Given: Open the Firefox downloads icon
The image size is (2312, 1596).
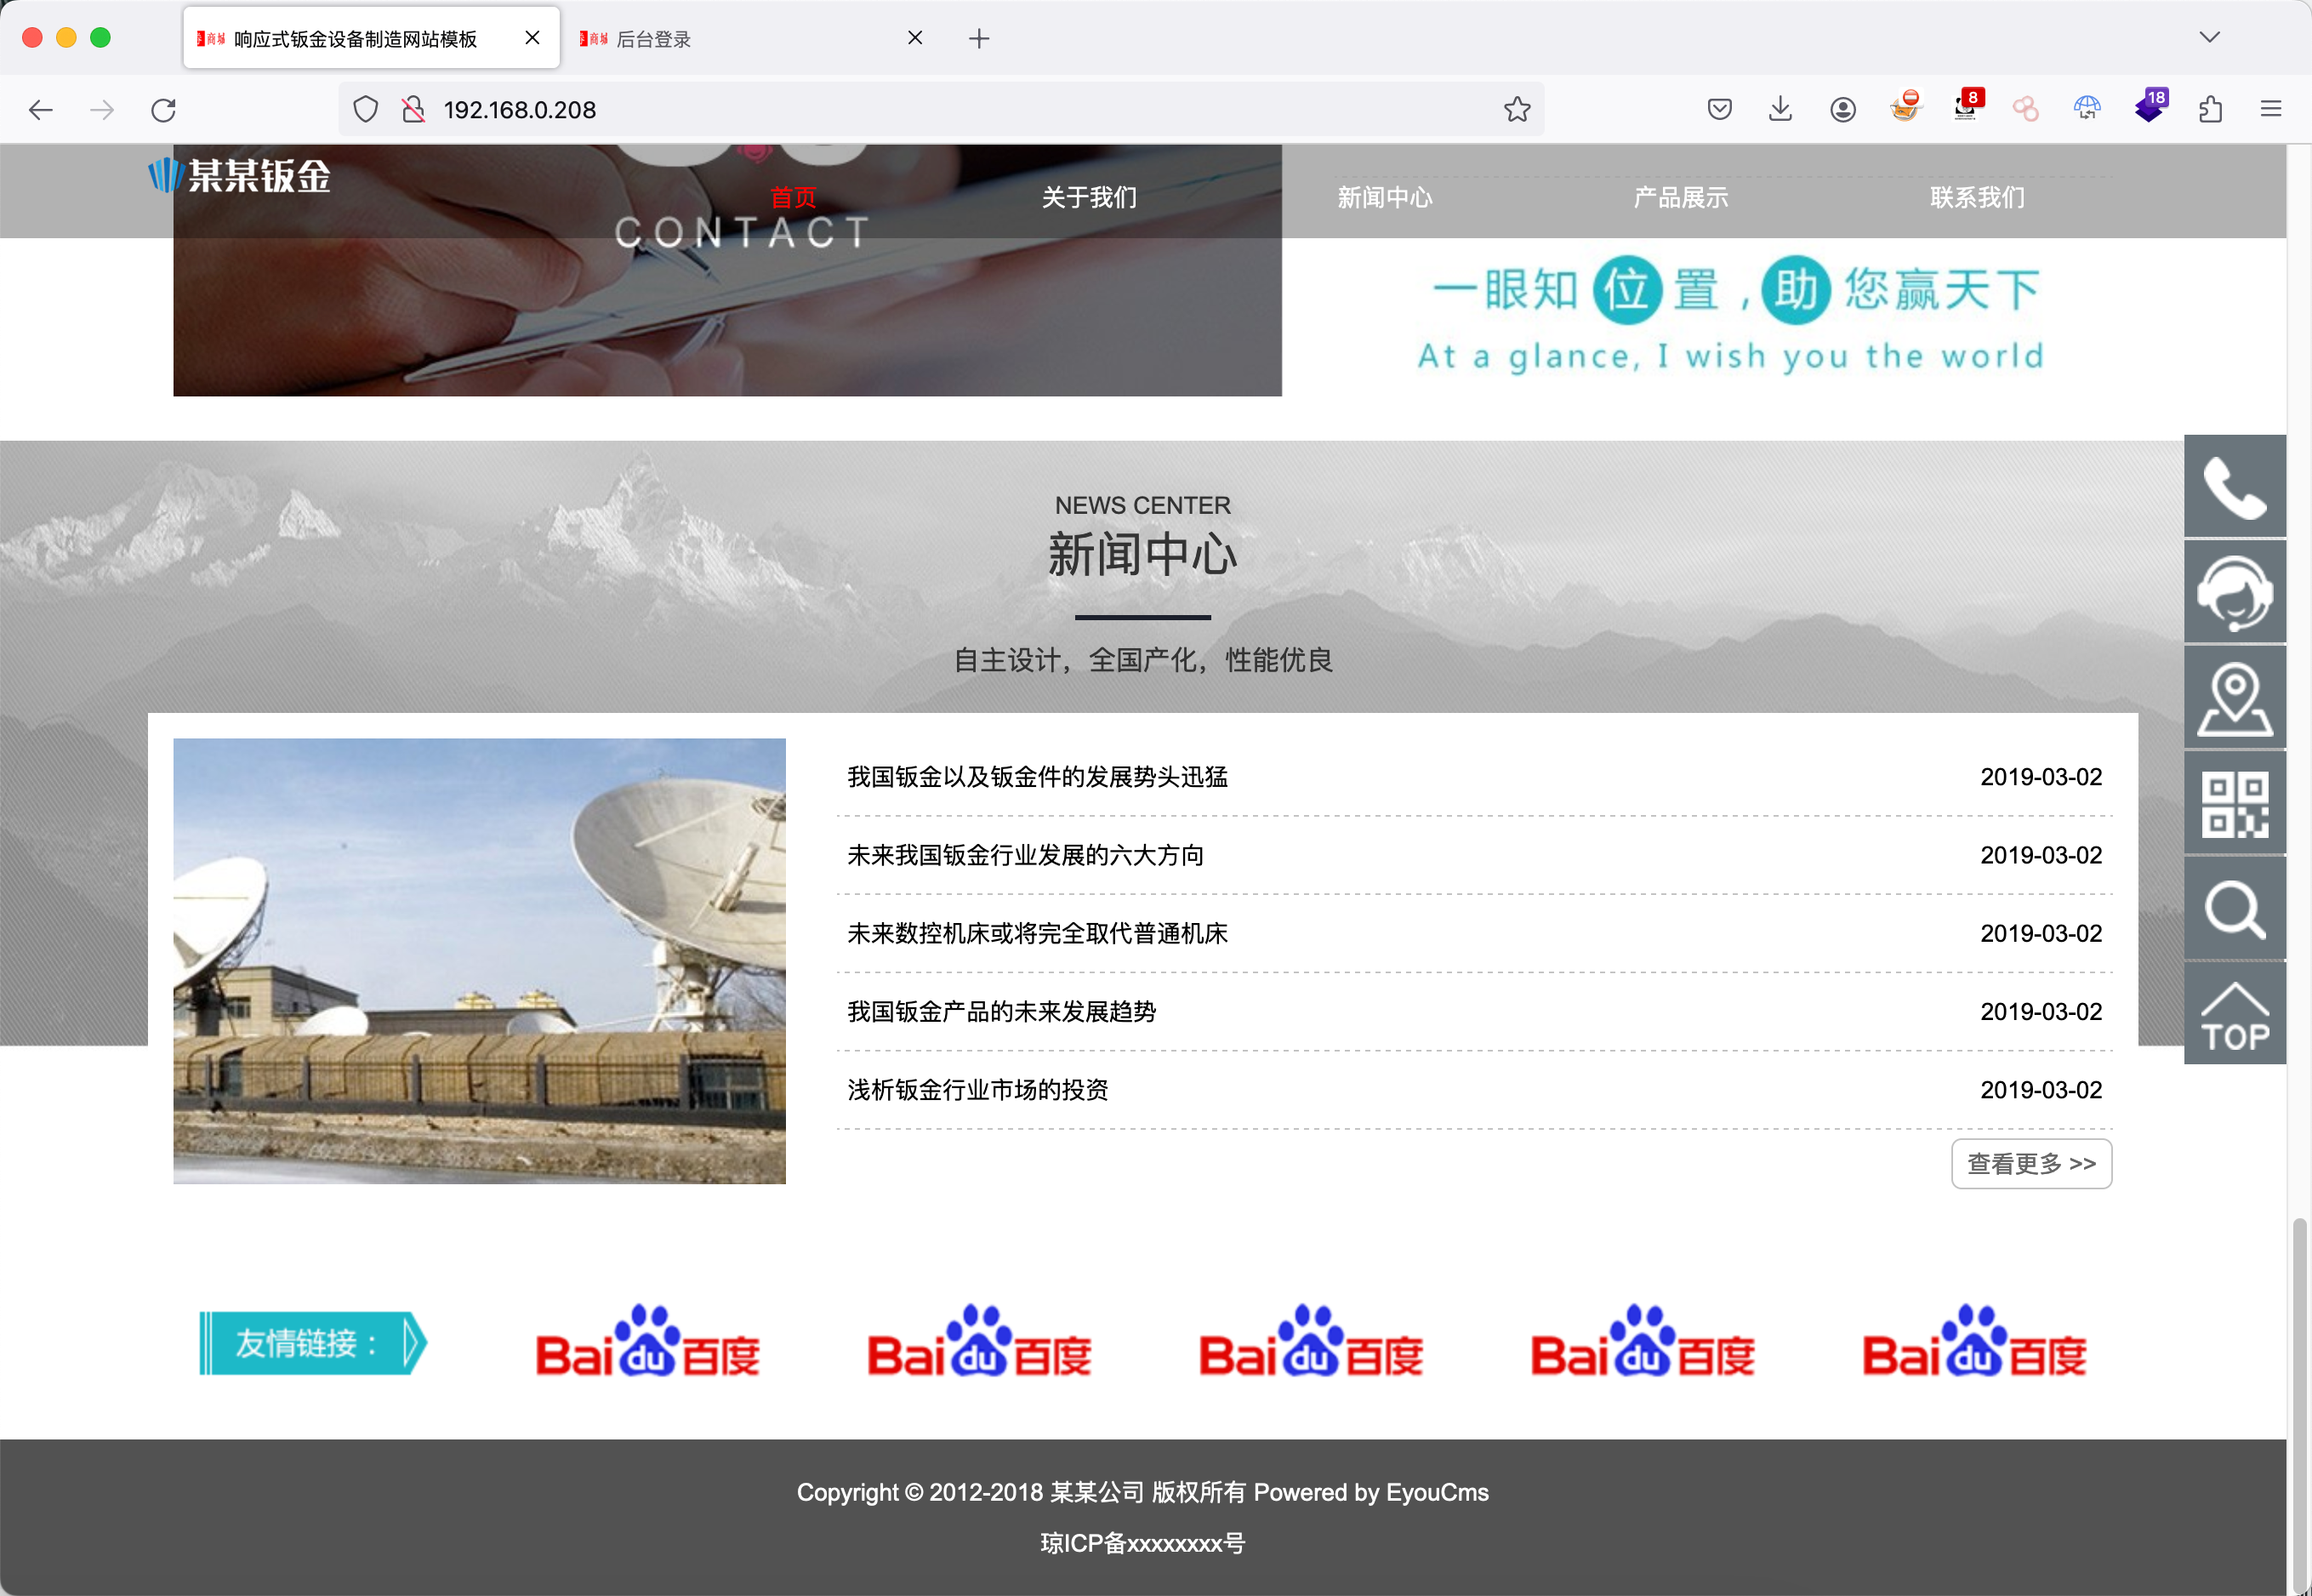Looking at the screenshot, I should pyautogui.click(x=1780, y=109).
